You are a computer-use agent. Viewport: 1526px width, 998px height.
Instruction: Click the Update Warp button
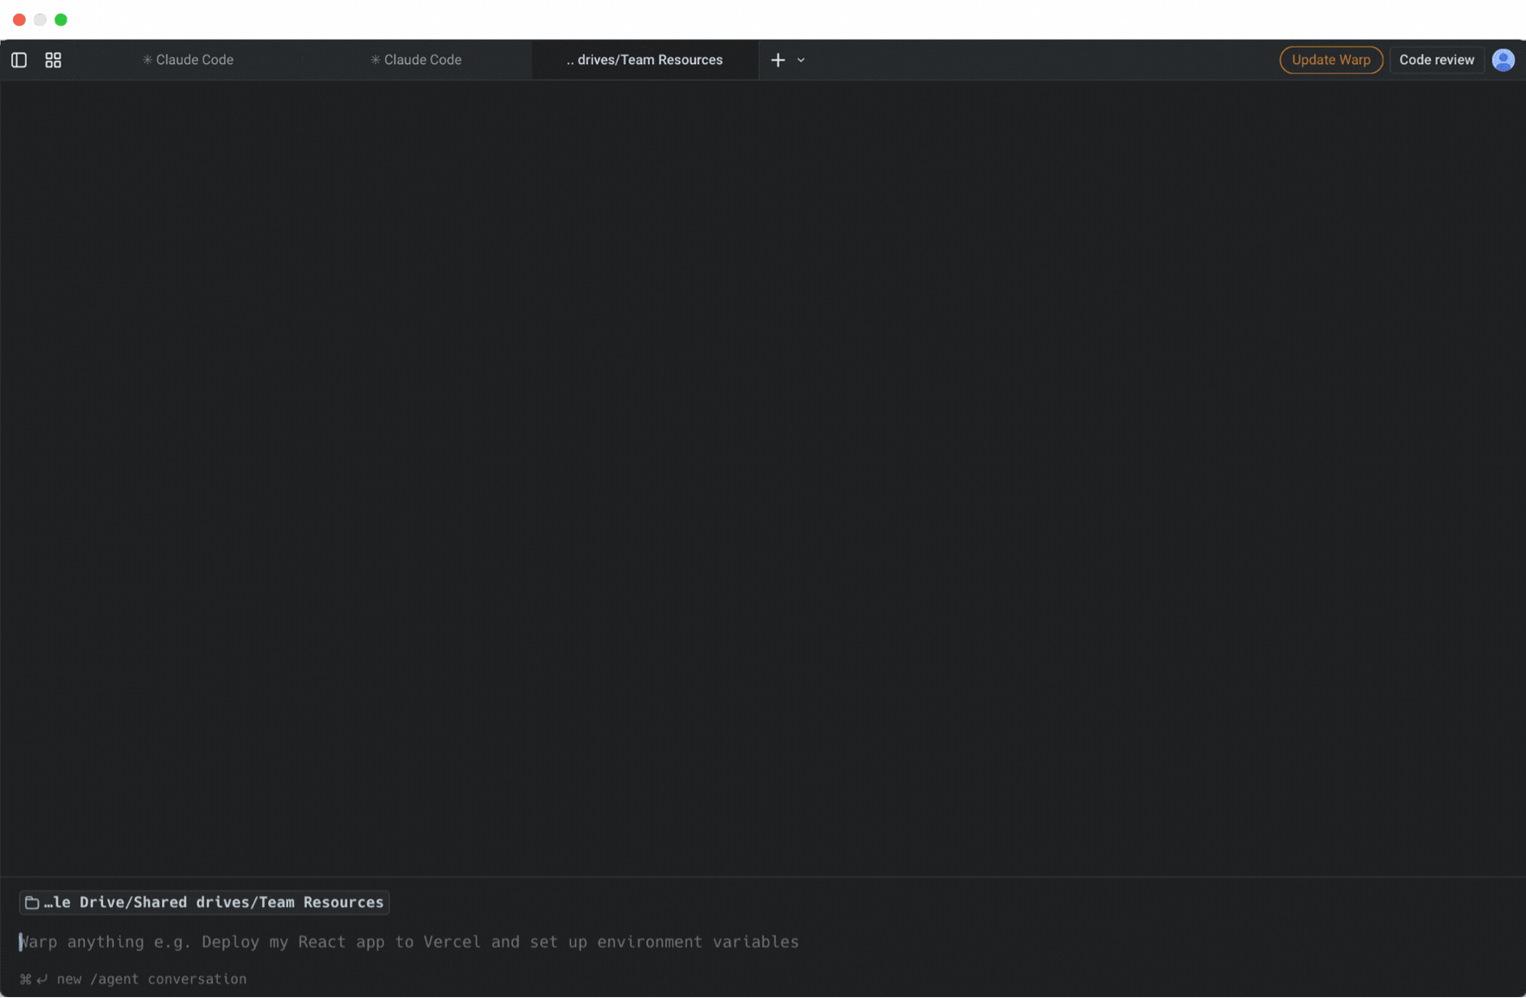[1330, 60]
